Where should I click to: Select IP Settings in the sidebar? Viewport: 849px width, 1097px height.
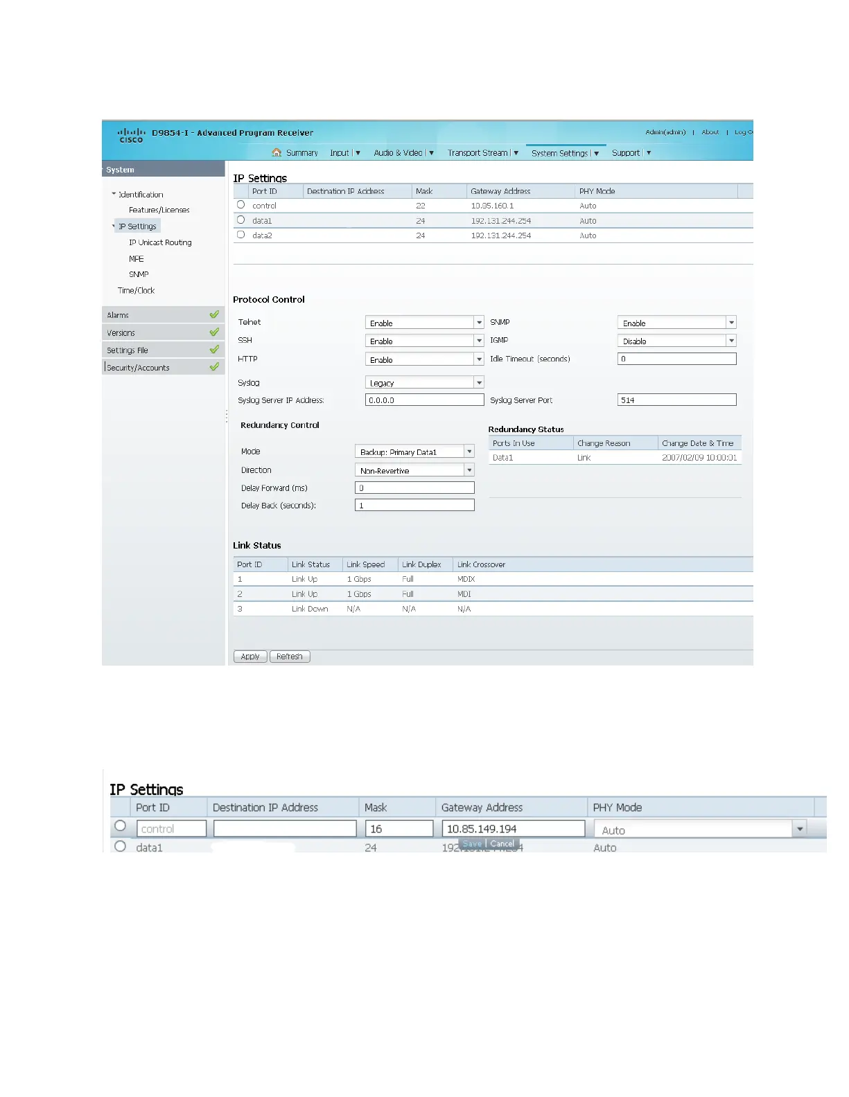pyautogui.click(x=137, y=226)
